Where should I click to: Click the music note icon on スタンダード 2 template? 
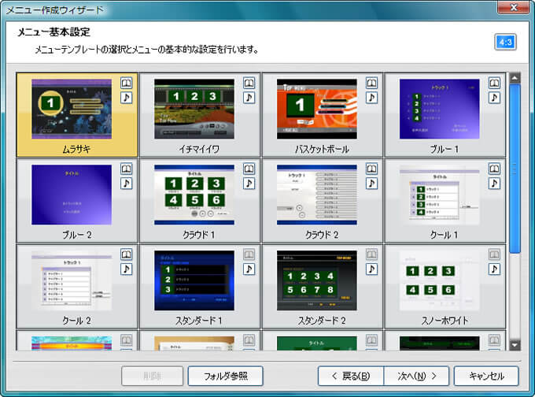point(371,269)
